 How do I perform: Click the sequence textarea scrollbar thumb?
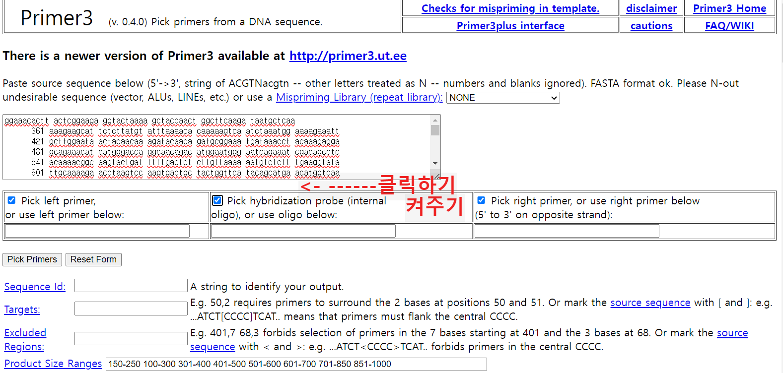tap(435, 130)
